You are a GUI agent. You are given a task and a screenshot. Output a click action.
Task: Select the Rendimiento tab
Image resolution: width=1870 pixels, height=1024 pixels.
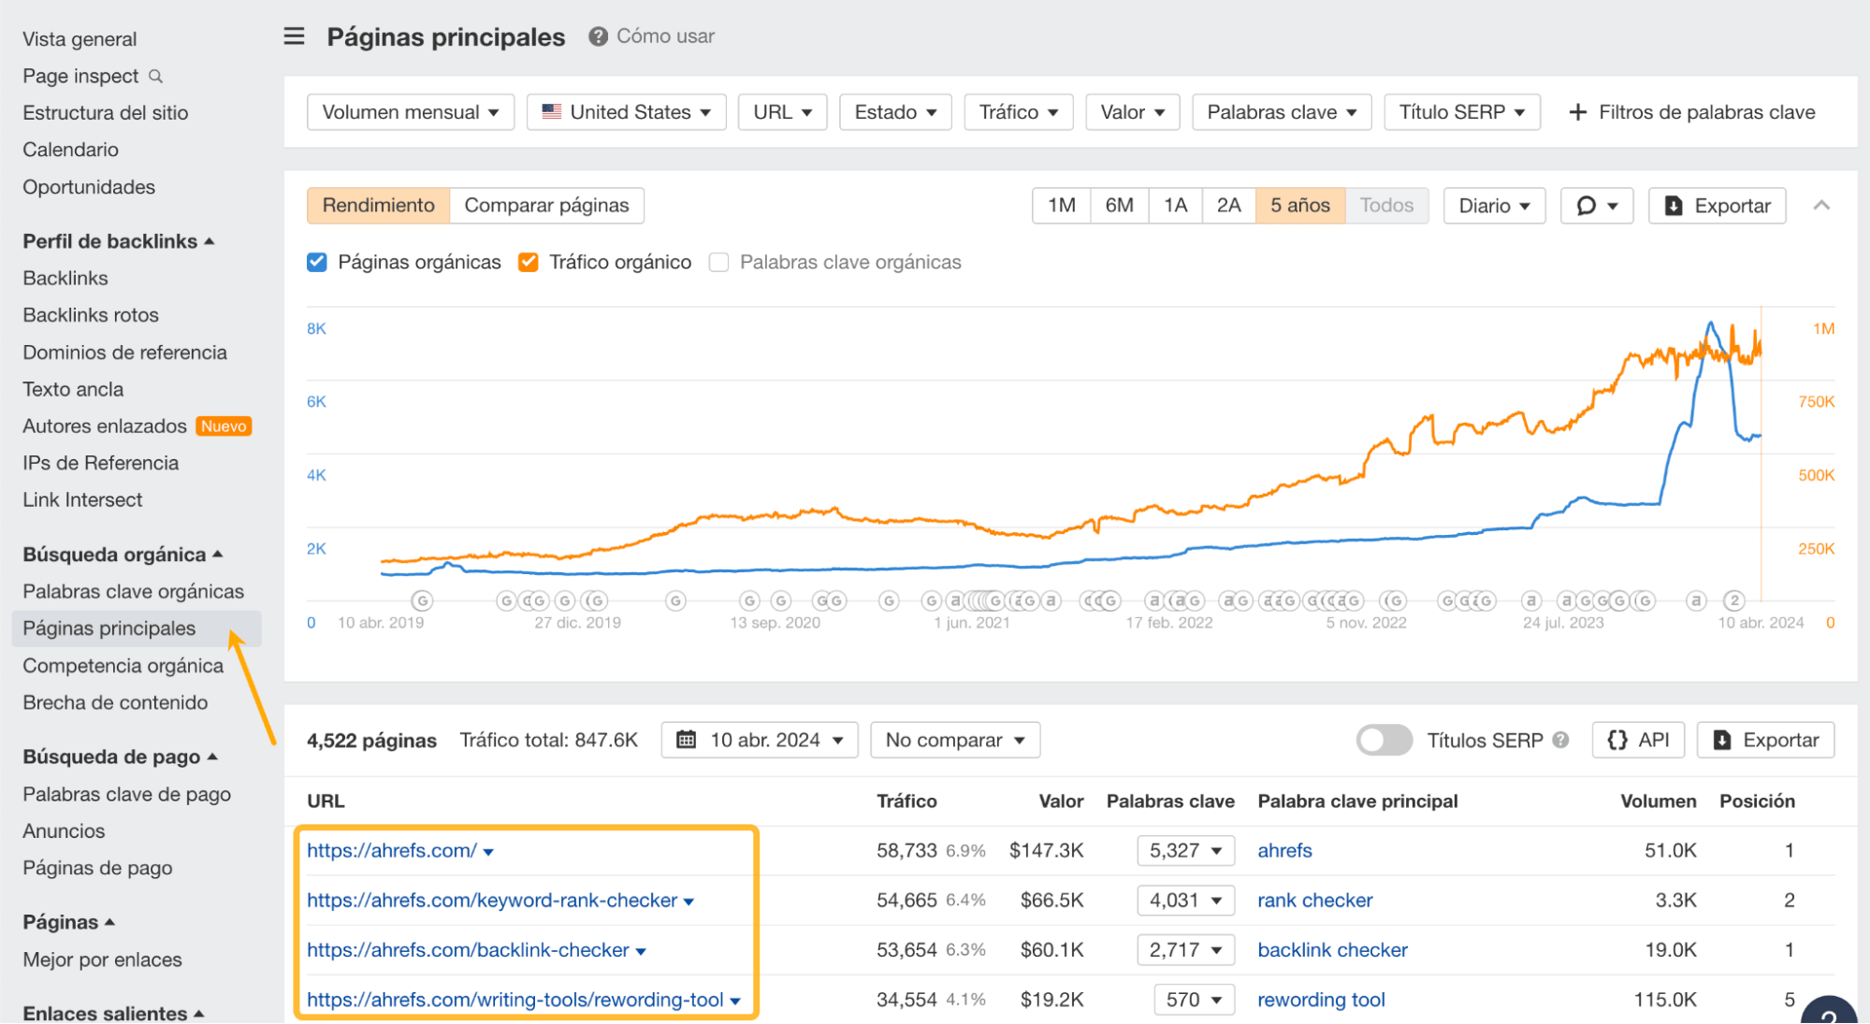[377, 206]
